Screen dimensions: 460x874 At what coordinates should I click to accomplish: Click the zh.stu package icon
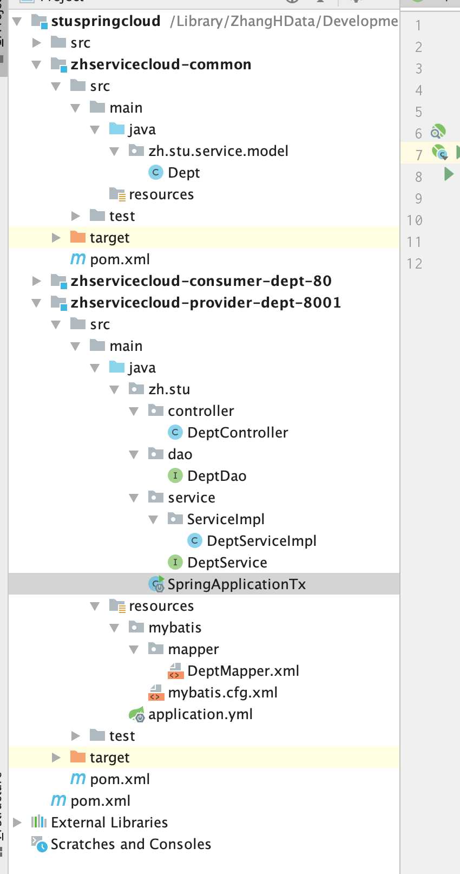(x=136, y=389)
